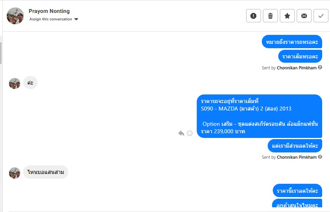Viewport: 330px width, 212px height.
Task: Click reply arrow beside the MAZDA message
Action: (181, 133)
